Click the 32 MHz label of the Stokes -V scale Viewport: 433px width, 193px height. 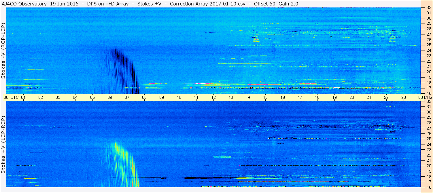[x=428, y=8]
